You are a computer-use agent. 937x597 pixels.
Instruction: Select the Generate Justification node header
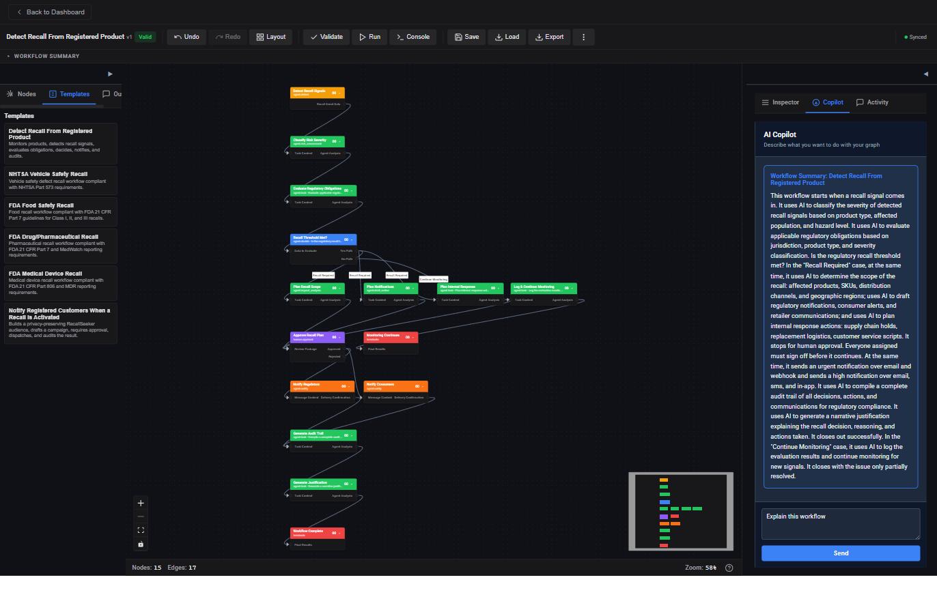pos(323,484)
